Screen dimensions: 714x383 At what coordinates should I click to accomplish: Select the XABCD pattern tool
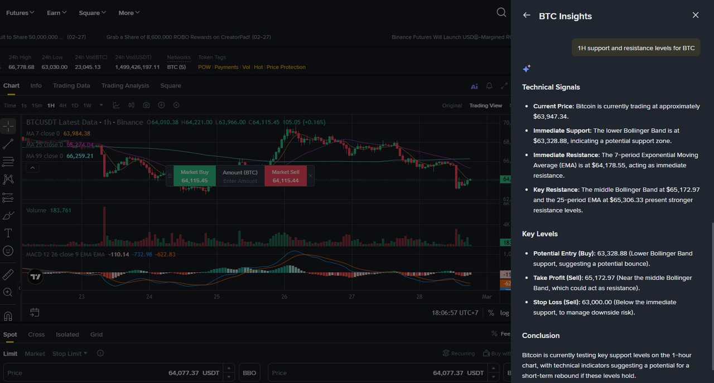8,180
